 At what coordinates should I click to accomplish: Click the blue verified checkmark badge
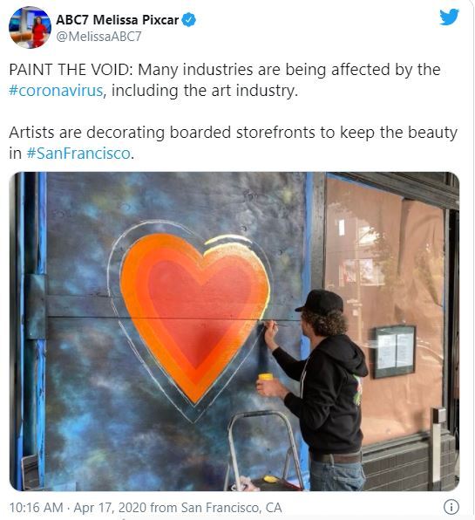(x=189, y=20)
